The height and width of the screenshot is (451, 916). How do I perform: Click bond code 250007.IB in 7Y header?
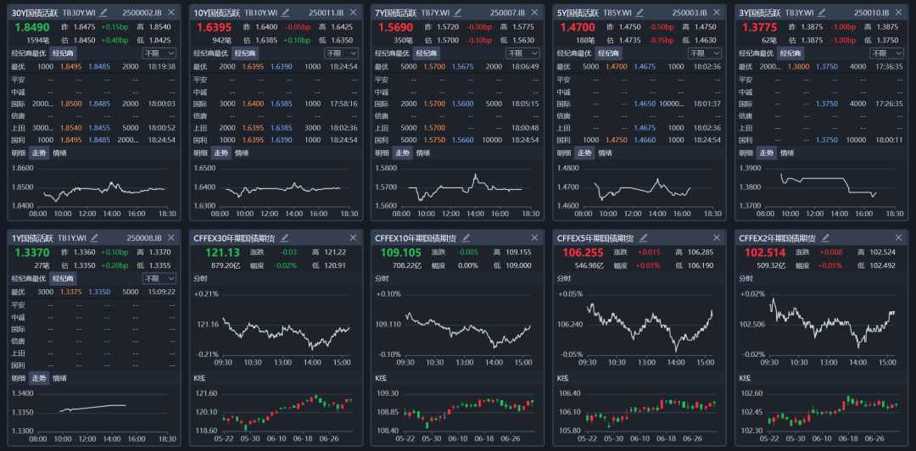click(x=508, y=12)
